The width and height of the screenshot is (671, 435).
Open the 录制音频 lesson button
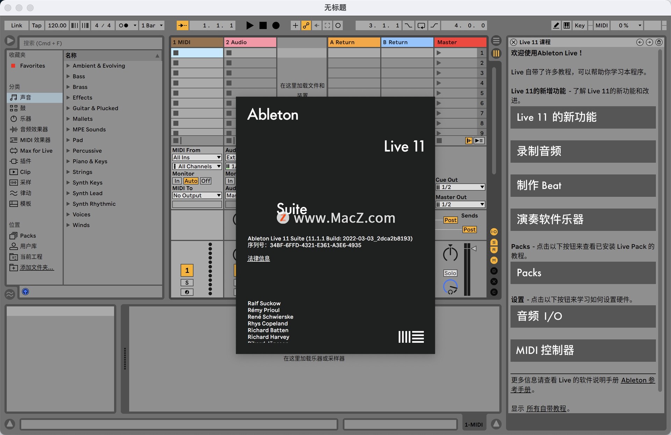point(583,151)
